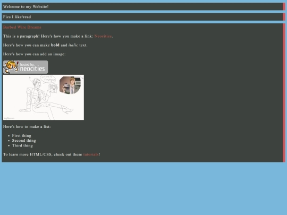Screen dimensions: 287x215
Task: Click 'This is a paragraph!' text
Action: click(x=21, y=36)
